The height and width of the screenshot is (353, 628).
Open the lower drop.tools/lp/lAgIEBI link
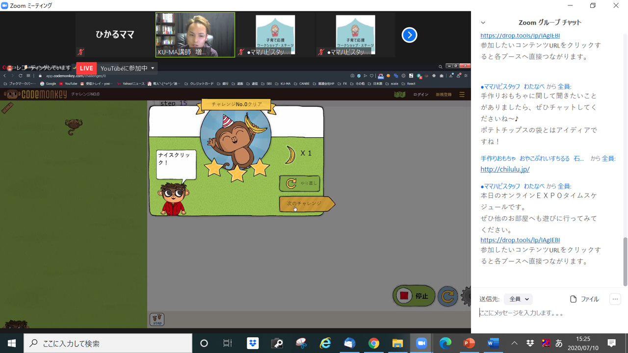[520, 240]
